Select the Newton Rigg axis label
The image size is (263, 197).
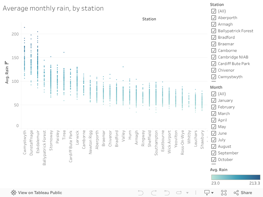tap(90, 142)
